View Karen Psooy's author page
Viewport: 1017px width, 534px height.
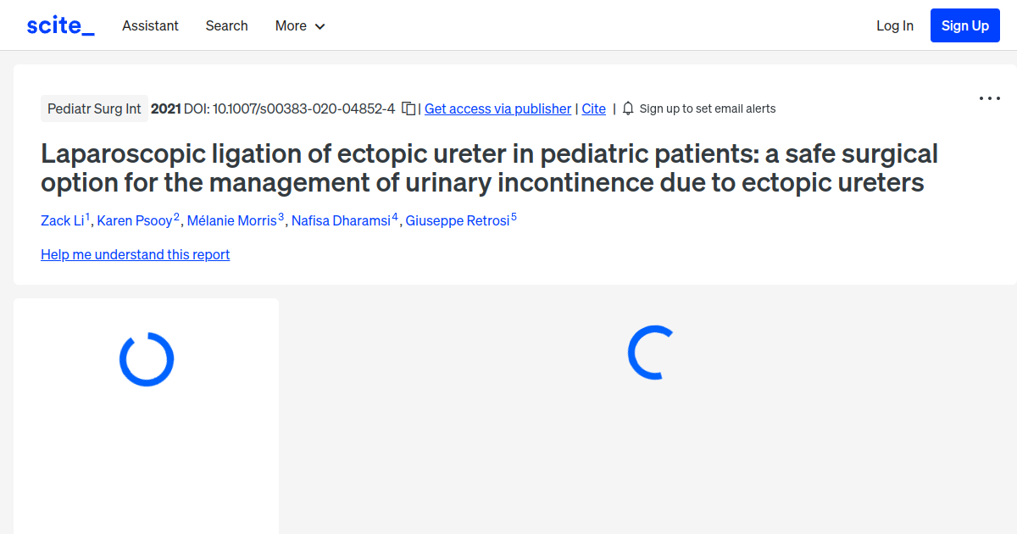(x=136, y=220)
